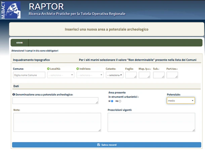Image resolution: width=205 pixels, height=151 pixels.
Task: Select the 'si' radio for strumenti urbanistici
Action: [x=112, y=101]
